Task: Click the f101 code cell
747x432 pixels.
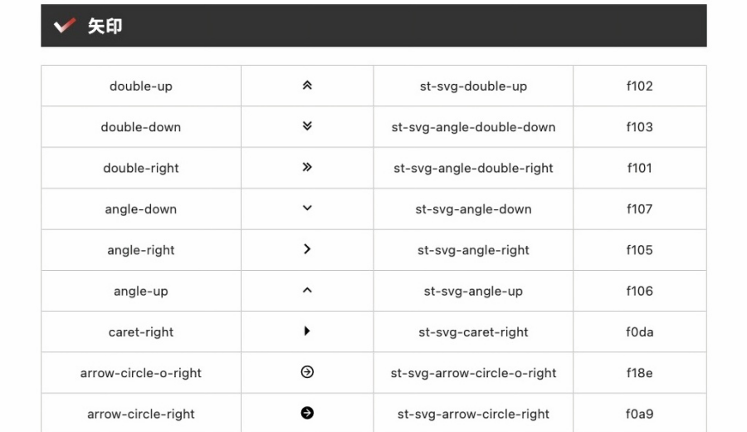Action: click(x=640, y=168)
